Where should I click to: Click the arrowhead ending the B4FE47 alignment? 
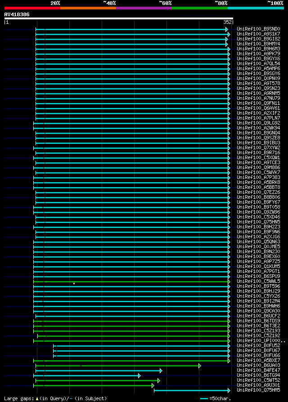[161, 371]
